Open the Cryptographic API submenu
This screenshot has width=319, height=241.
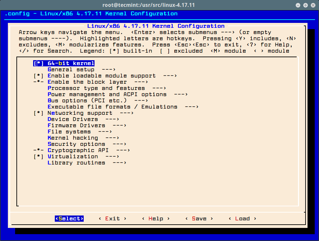point(78,150)
